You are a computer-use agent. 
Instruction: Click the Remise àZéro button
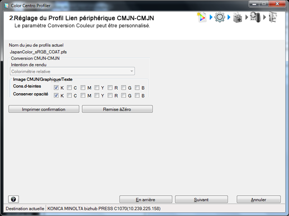point(117,109)
